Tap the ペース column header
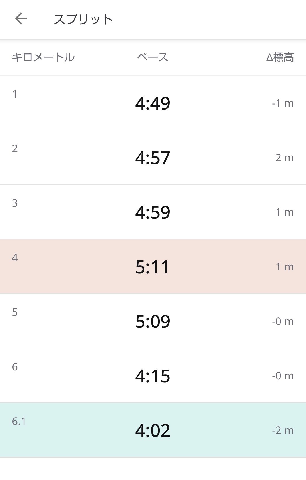This screenshot has height=480, width=306. point(153,57)
